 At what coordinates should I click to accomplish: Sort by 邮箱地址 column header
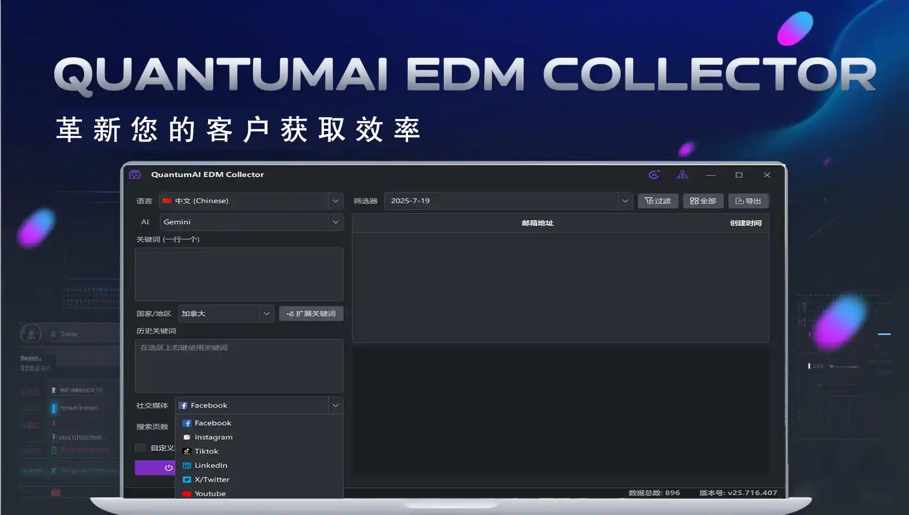pyautogui.click(x=538, y=223)
